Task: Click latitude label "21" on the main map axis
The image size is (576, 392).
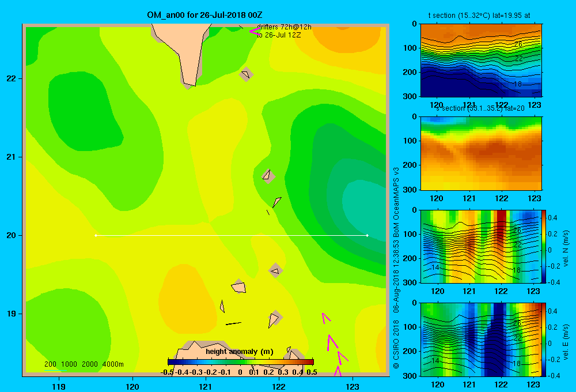Action: point(11,157)
